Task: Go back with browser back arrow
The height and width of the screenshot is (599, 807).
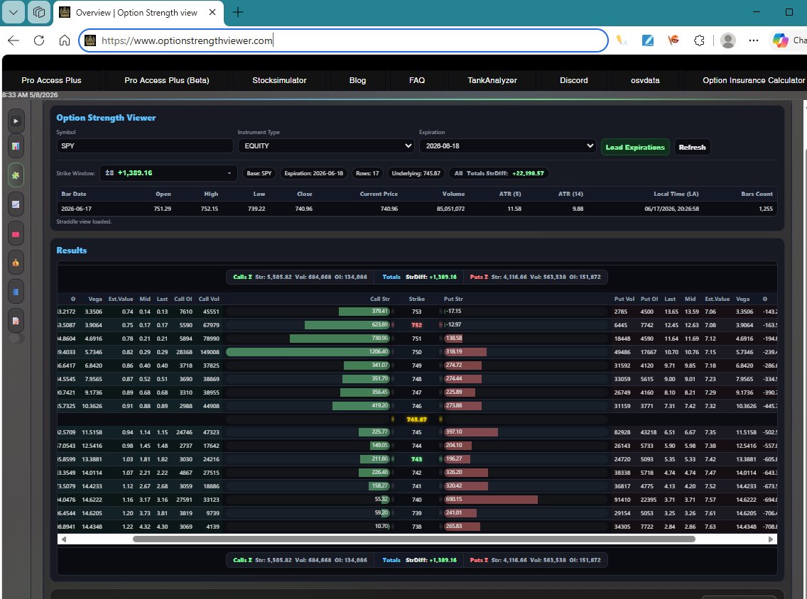Action: tap(13, 40)
